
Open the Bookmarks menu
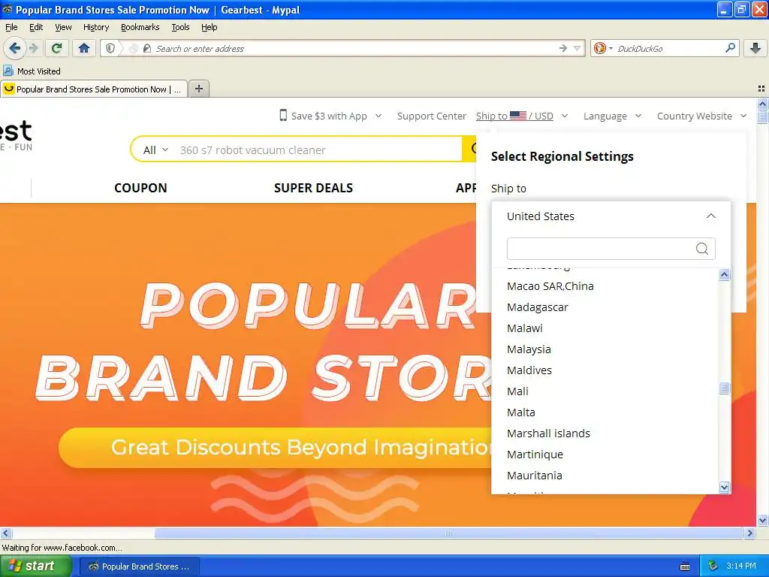[x=140, y=27]
